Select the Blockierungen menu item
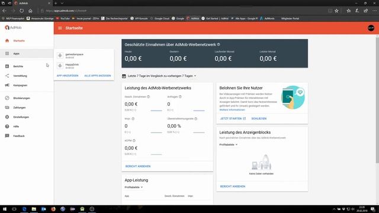The height and width of the screenshot is (213, 379). tap(22, 98)
